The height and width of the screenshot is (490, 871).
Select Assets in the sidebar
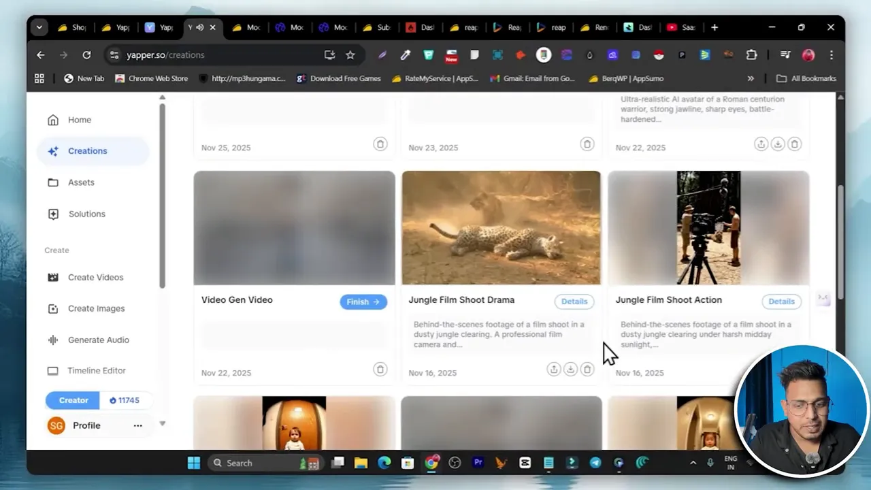pos(81,182)
